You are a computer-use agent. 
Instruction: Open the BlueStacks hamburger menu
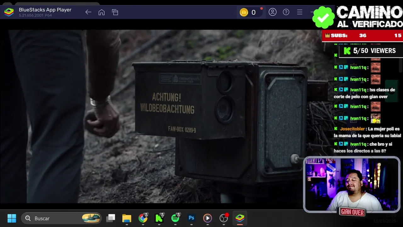coord(300,12)
